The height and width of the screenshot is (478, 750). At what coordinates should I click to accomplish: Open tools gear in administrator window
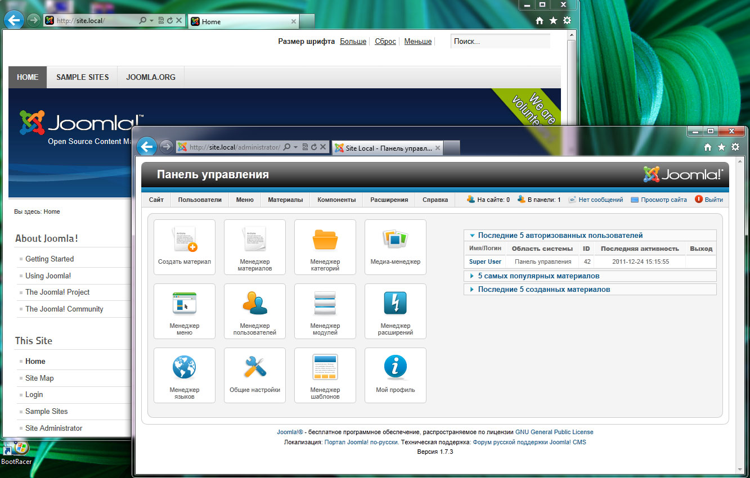[735, 147]
